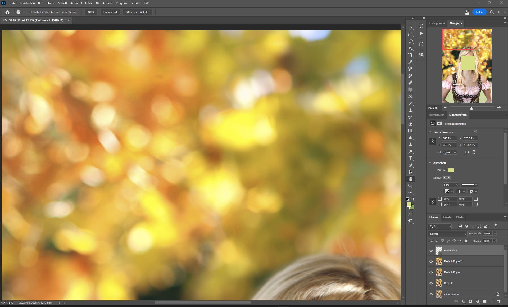This screenshot has width=508, height=307.
Task: Open the search magnifier at top right
Action: pyautogui.click(x=492, y=12)
